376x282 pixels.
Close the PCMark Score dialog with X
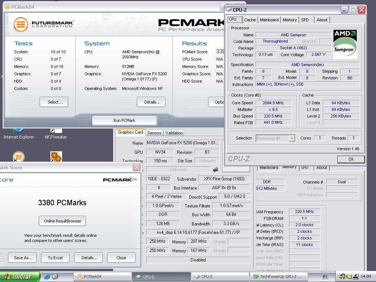pyautogui.click(x=137, y=167)
